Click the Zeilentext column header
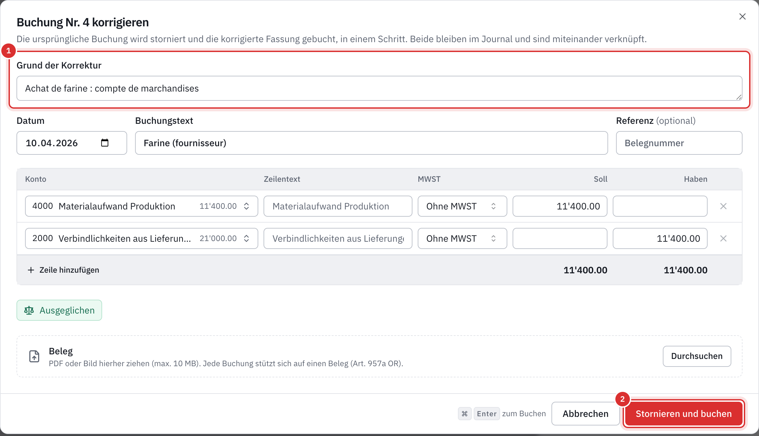The image size is (759, 436). [x=282, y=179]
